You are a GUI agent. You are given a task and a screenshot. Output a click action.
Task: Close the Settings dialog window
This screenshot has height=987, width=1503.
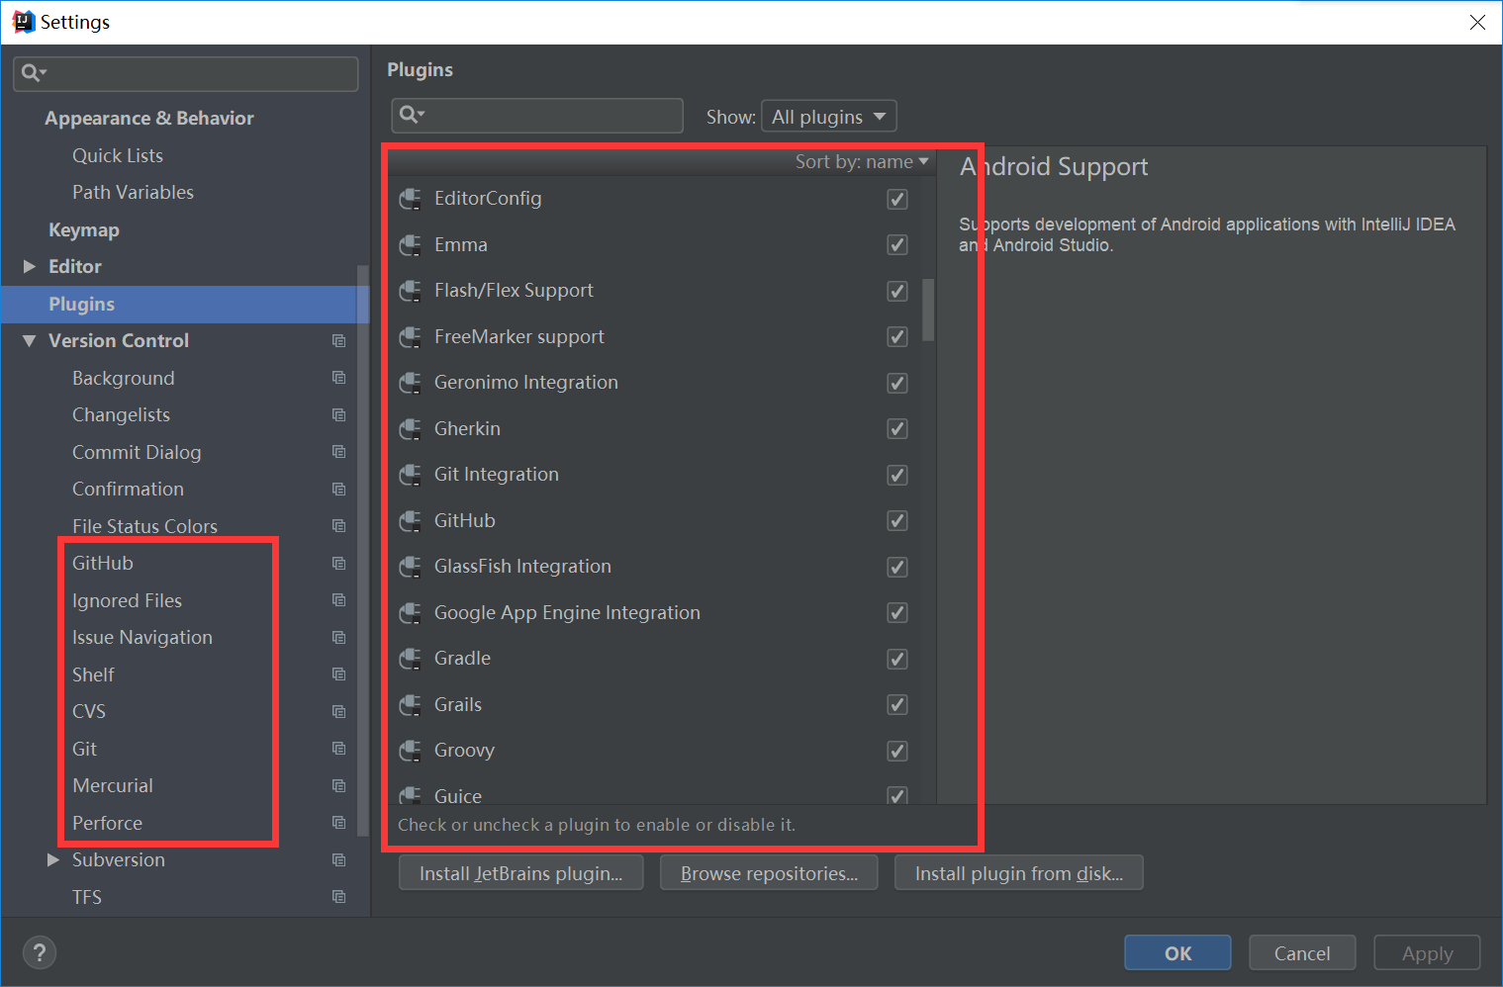click(x=1477, y=22)
